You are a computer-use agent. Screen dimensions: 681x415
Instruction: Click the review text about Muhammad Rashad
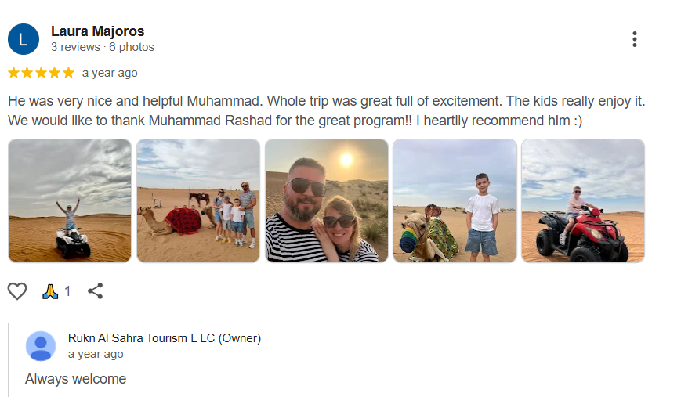click(326, 111)
